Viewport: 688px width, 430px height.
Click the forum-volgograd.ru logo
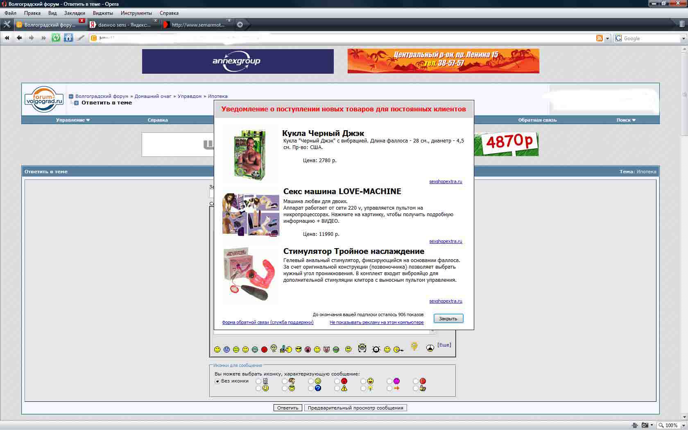[x=44, y=99]
